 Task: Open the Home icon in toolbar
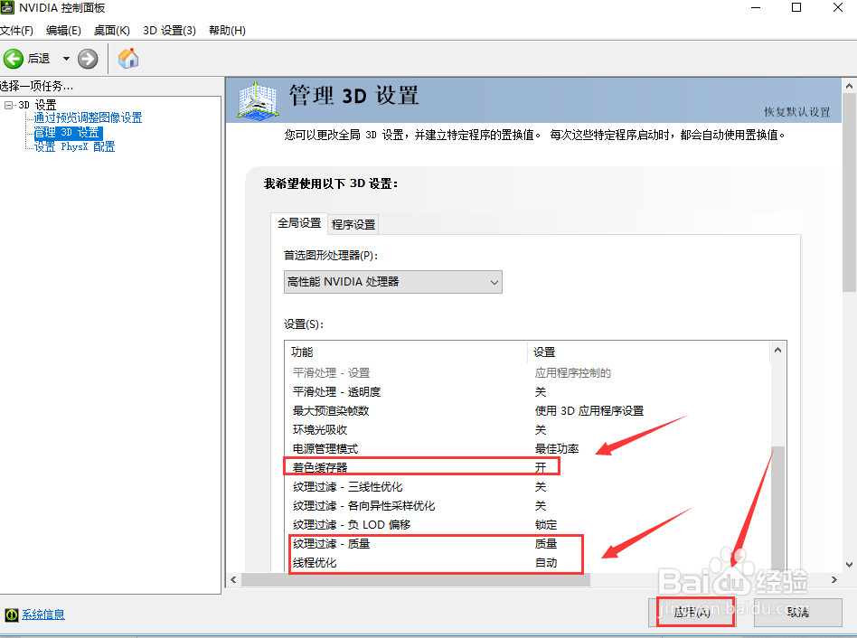128,59
